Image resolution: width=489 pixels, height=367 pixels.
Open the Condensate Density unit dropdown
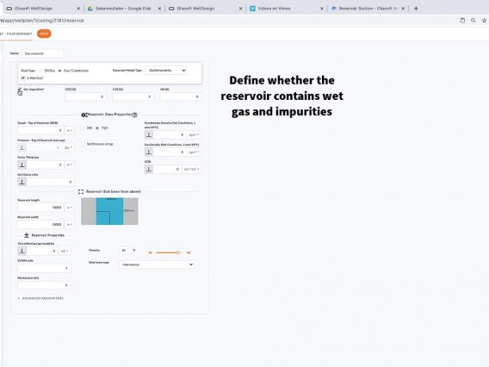[x=194, y=134]
